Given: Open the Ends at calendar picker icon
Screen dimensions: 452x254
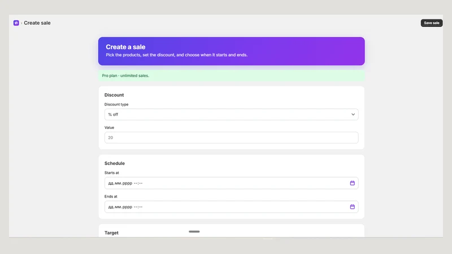Looking at the screenshot, I should tap(352, 207).
